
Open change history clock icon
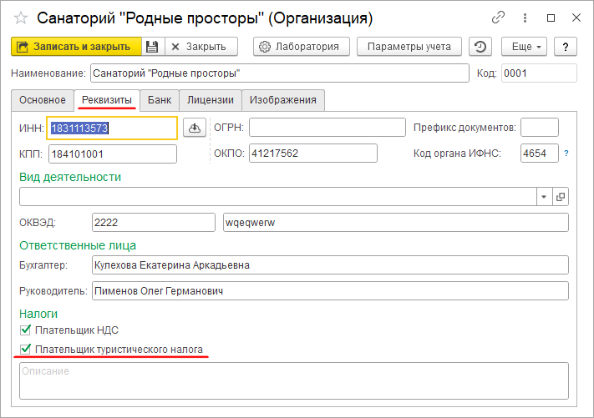pyautogui.click(x=480, y=47)
